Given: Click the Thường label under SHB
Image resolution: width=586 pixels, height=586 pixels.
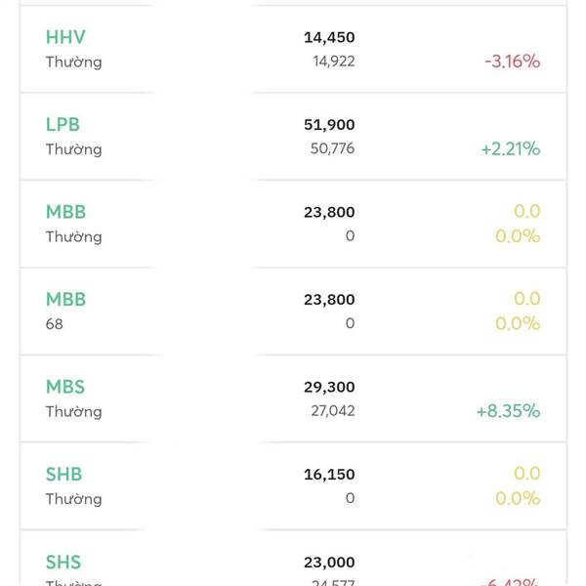Looking at the screenshot, I should pyautogui.click(x=73, y=498).
